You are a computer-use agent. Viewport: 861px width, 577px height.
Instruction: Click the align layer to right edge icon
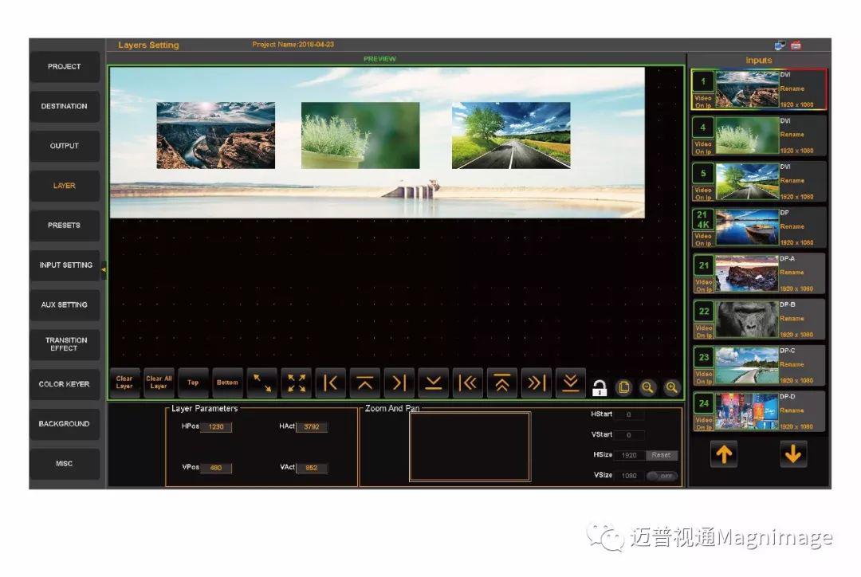399,383
